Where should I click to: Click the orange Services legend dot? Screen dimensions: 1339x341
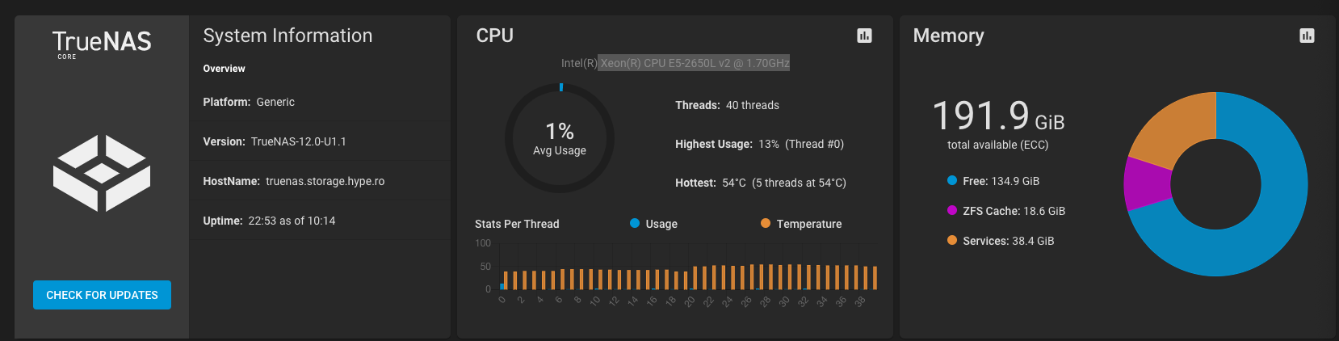coord(952,241)
